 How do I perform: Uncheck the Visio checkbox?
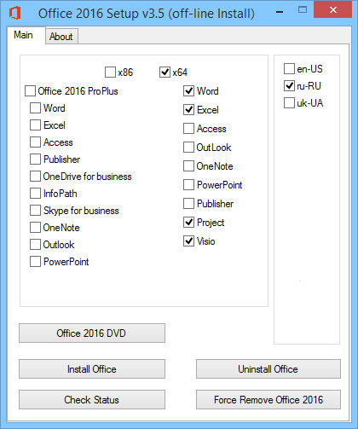click(x=188, y=241)
